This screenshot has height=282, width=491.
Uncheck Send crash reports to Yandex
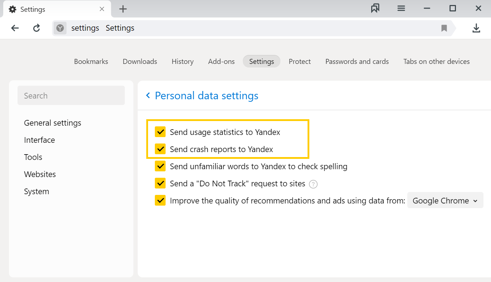click(x=160, y=149)
